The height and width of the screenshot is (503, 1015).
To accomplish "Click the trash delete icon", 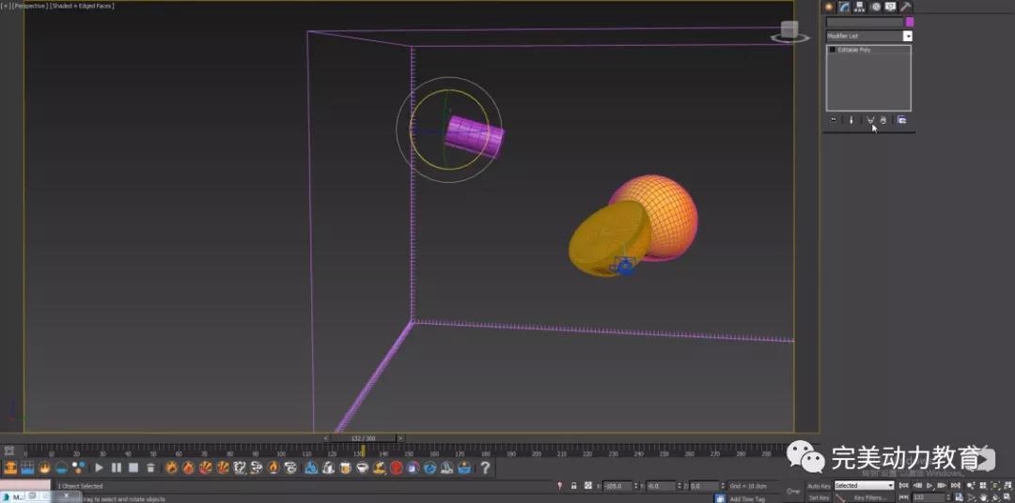I will 150,467.
